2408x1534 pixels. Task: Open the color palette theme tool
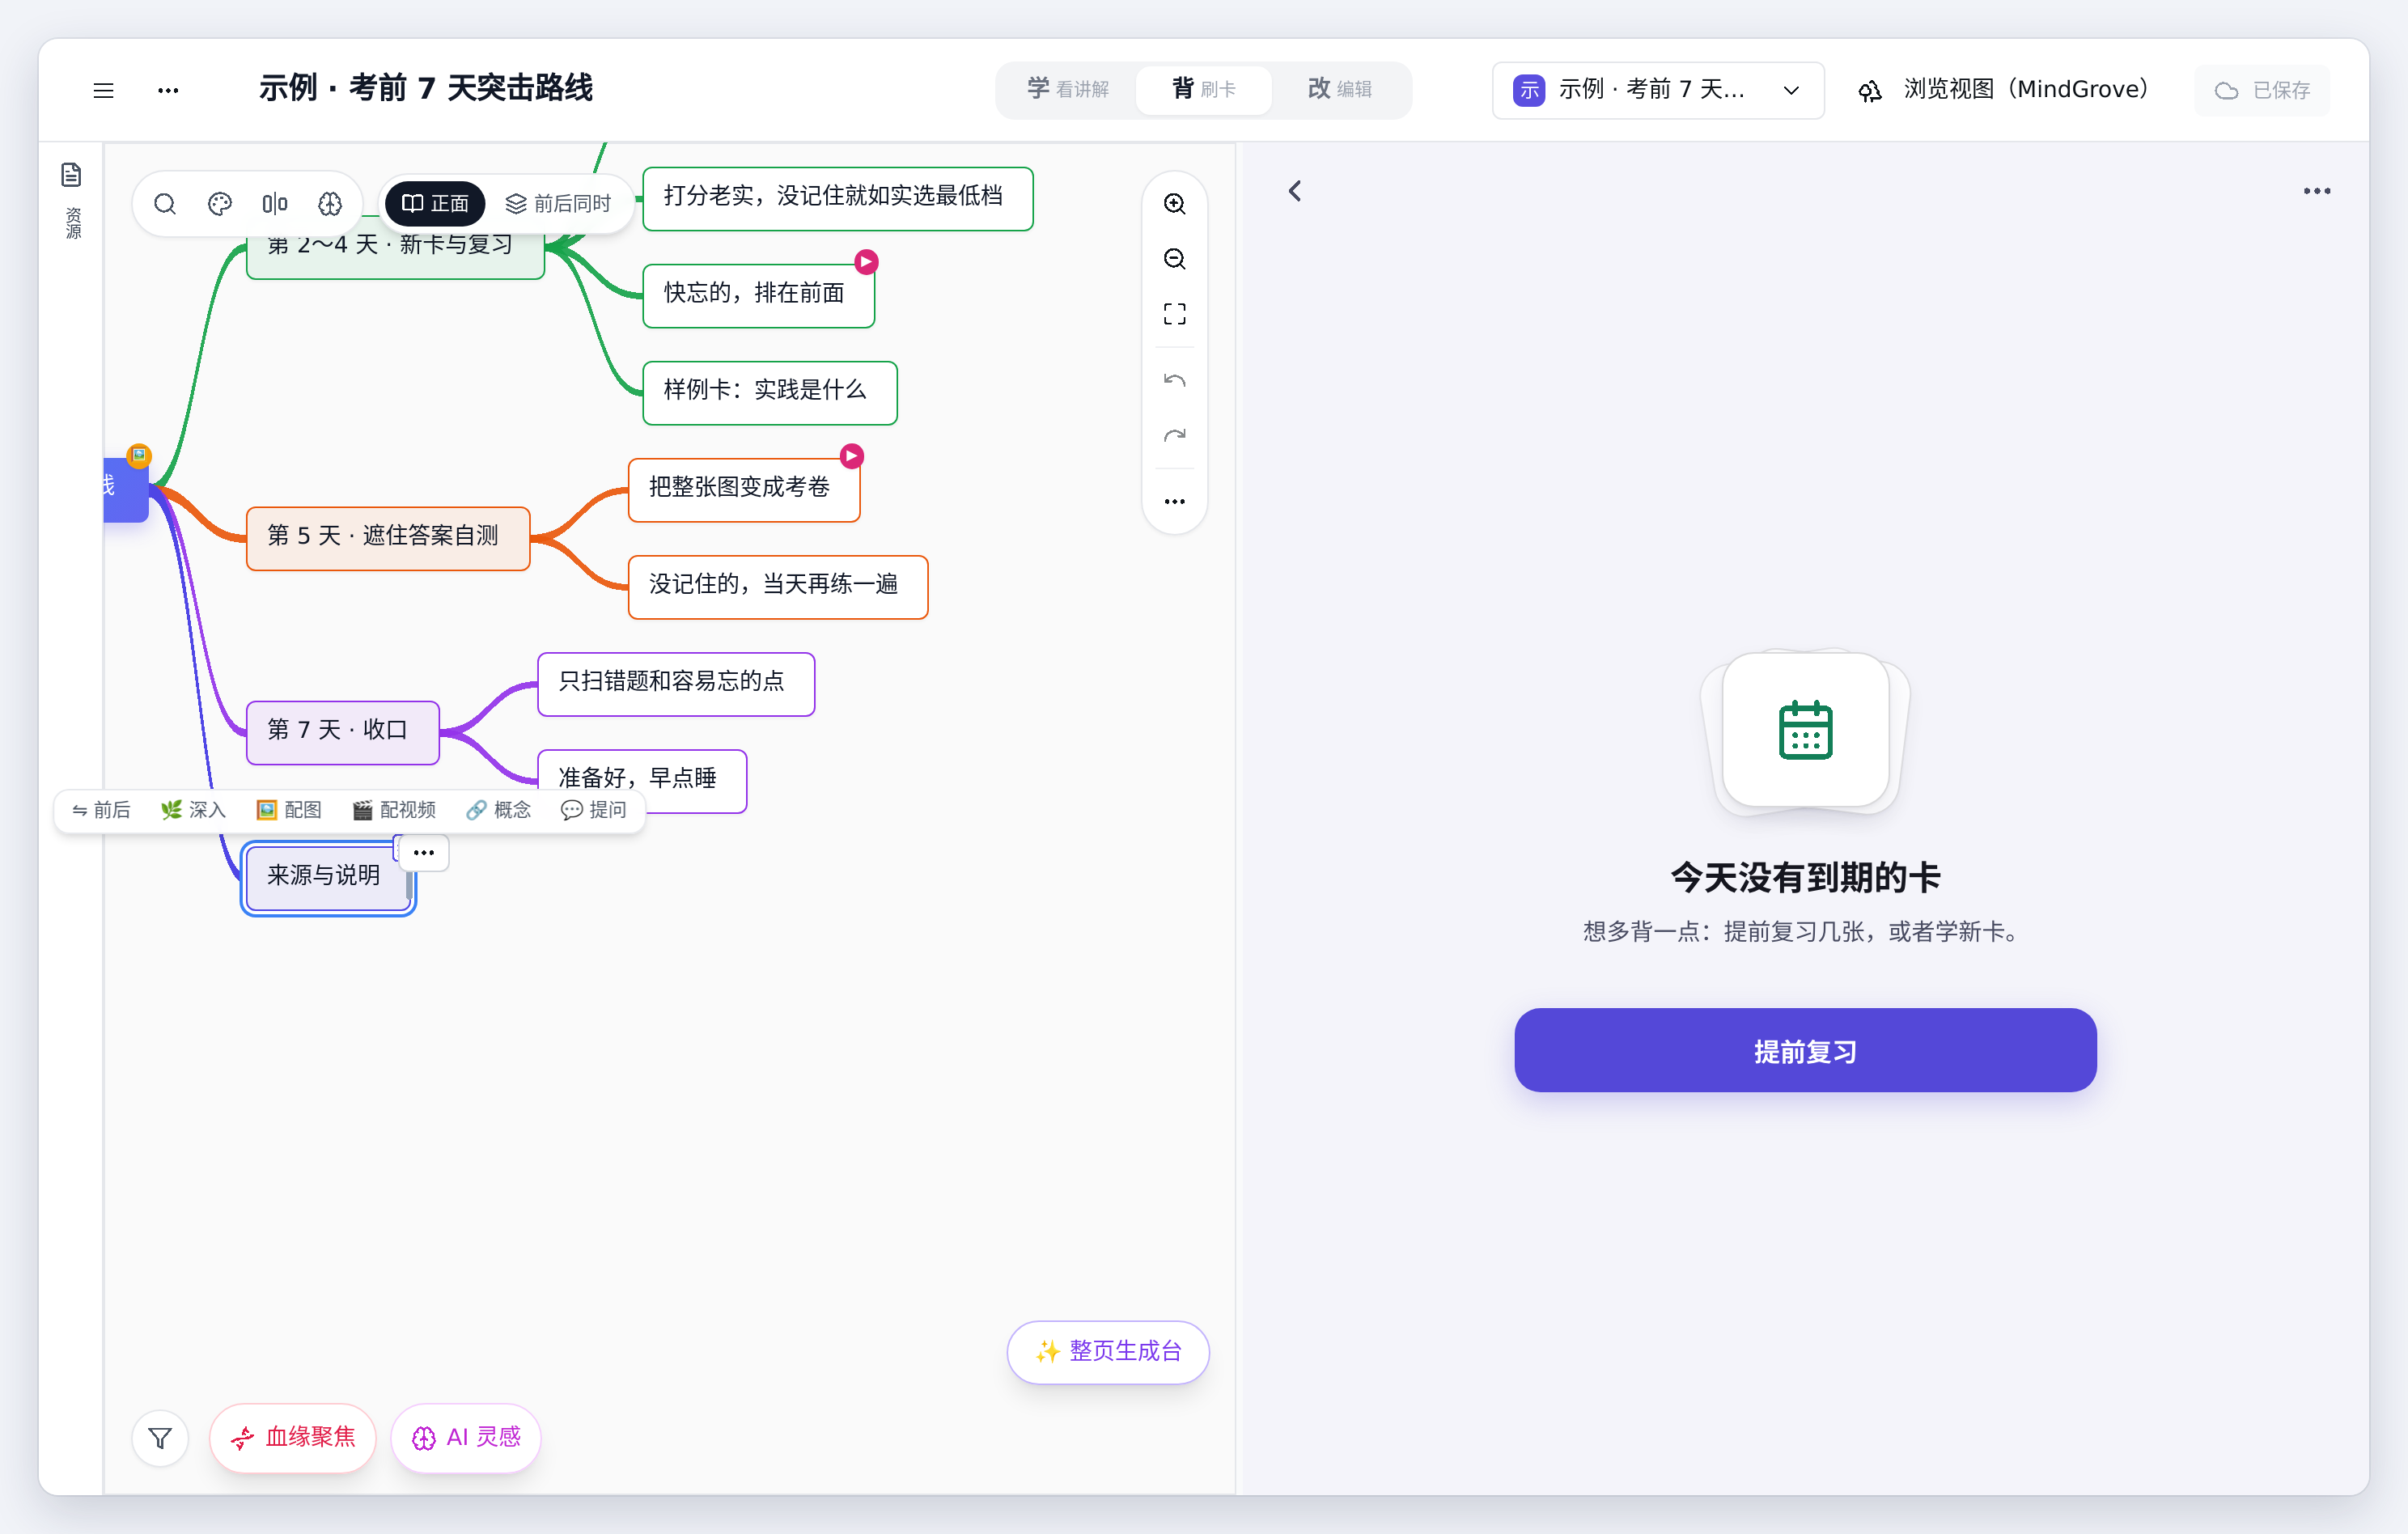(x=220, y=204)
